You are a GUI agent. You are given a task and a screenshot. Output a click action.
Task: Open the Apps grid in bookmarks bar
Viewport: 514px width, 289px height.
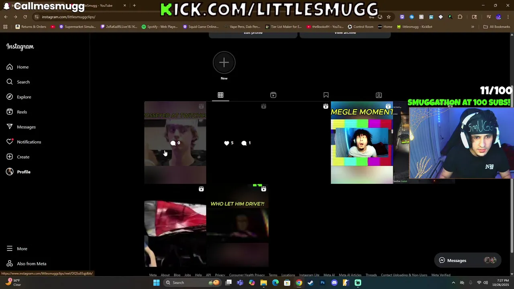pos(5,27)
